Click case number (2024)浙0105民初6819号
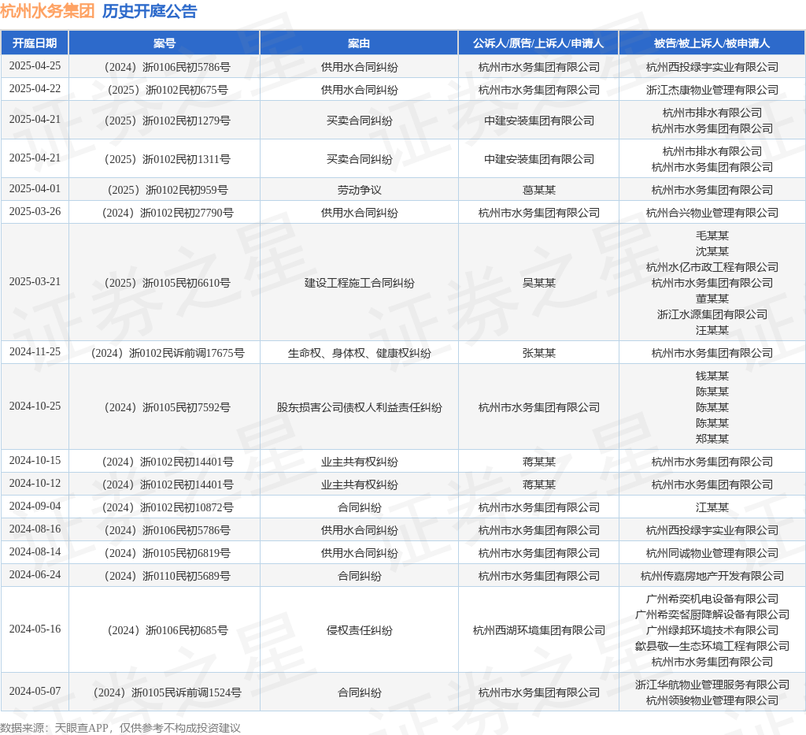Screen dimensions: 806x735 point(168,554)
